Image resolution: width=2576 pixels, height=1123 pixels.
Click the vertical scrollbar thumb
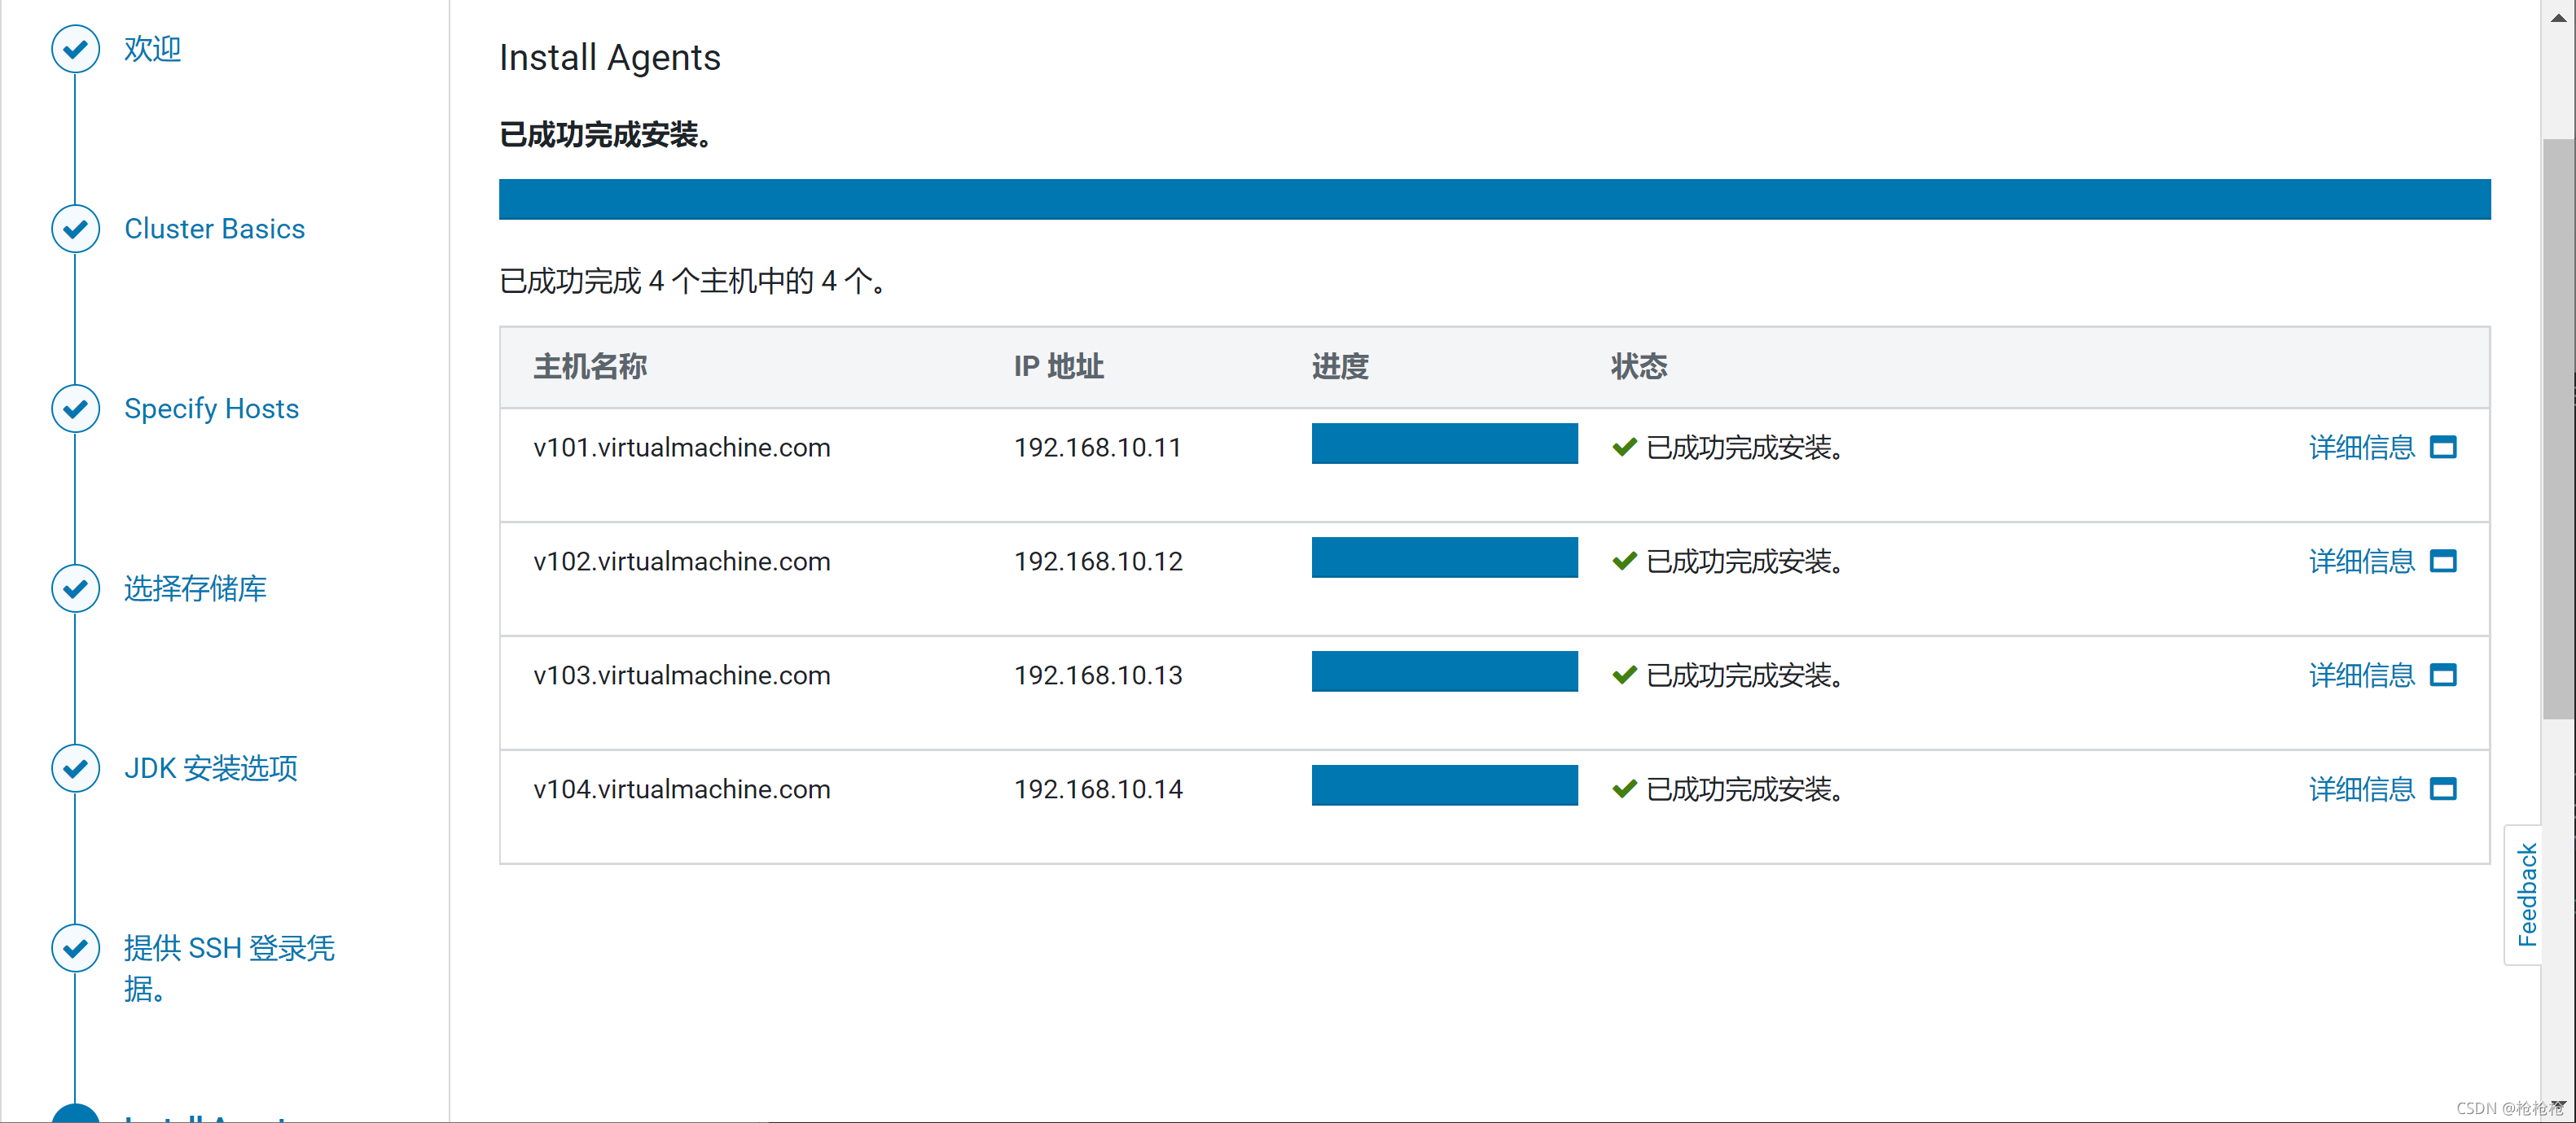coord(2558,427)
